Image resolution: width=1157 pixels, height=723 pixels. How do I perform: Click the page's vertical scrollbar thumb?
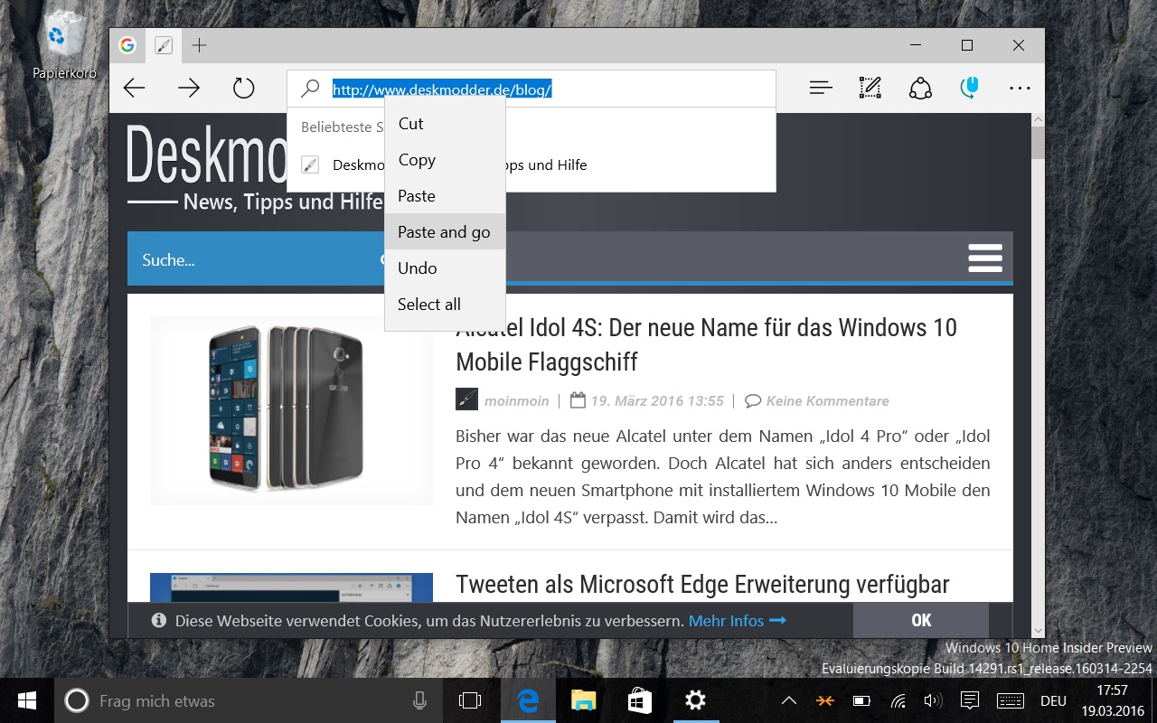(x=1038, y=143)
